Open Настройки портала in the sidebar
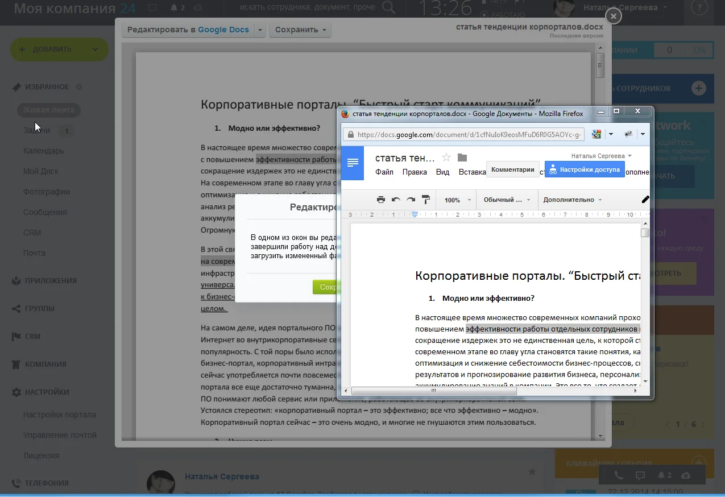 [x=60, y=415]
